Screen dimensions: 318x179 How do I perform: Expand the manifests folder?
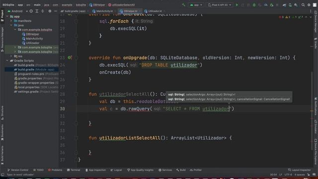tap(11, 21)
